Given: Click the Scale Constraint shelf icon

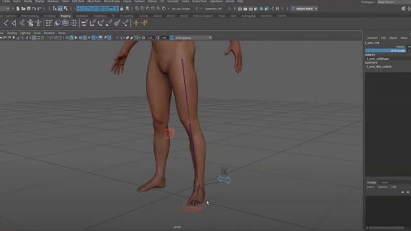Looking at the screenshot, I should 109,23.
